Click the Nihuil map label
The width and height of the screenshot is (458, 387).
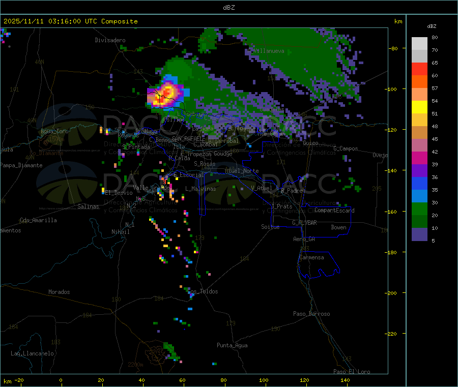click(121, 232)
